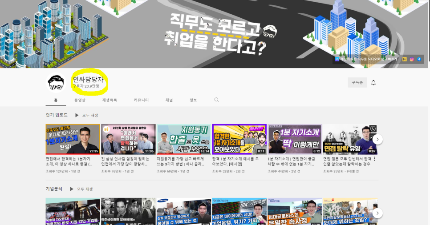Click the notification bell icon
This screenshot has width=430, height=225.
tap(373, 83)
